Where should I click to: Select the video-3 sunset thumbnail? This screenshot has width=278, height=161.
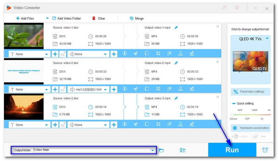click(x=24, y=107)
